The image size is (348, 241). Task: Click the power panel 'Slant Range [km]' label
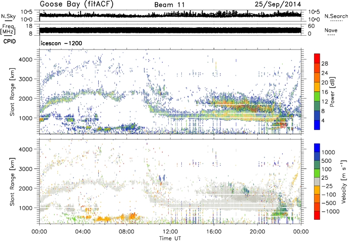coord(12,92)
